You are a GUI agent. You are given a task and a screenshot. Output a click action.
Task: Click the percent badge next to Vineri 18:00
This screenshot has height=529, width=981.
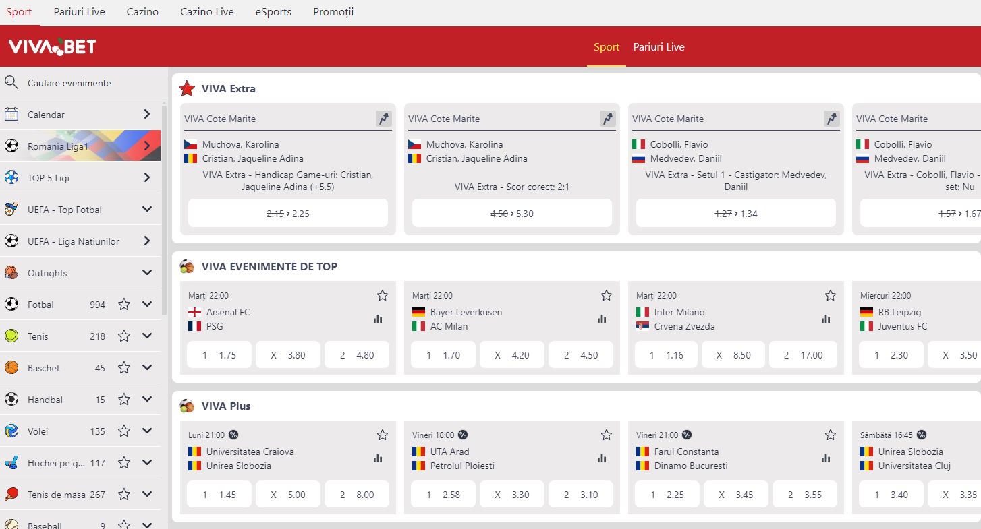[463, 435]
